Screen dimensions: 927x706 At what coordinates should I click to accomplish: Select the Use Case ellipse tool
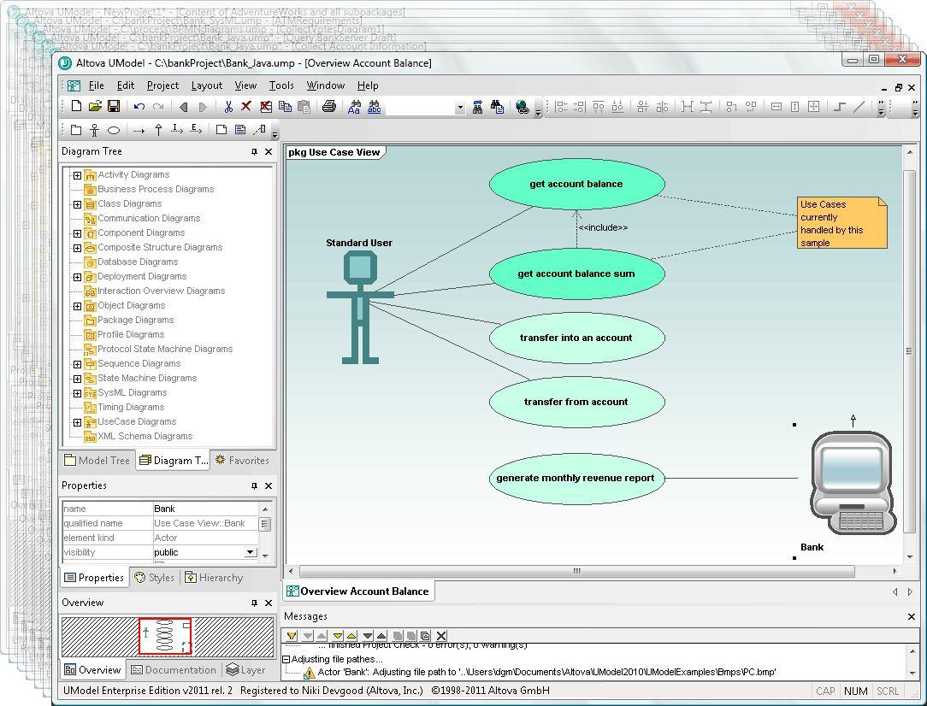click(114, 130)
